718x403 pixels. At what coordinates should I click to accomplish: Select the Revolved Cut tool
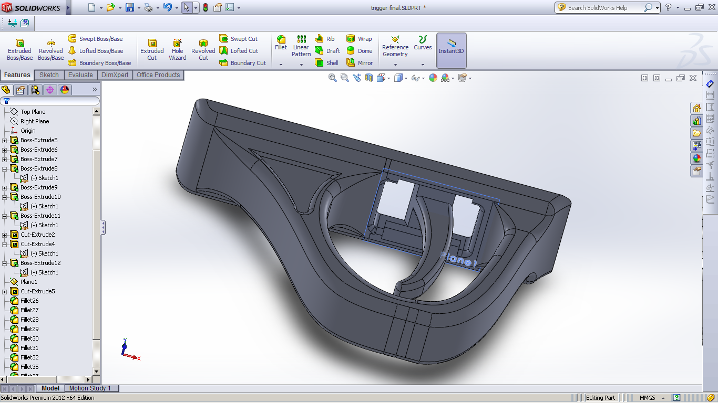[x=203, y=50]
